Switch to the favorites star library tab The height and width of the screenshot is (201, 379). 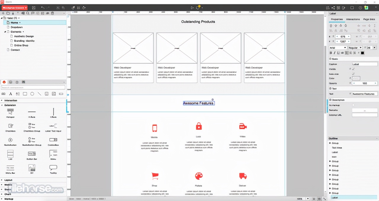[17, 82]
